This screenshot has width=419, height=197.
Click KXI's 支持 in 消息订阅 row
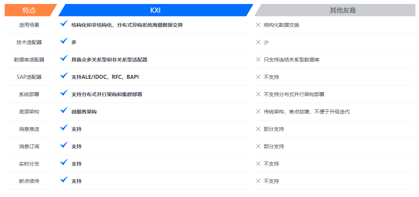[x=76, y=146]
